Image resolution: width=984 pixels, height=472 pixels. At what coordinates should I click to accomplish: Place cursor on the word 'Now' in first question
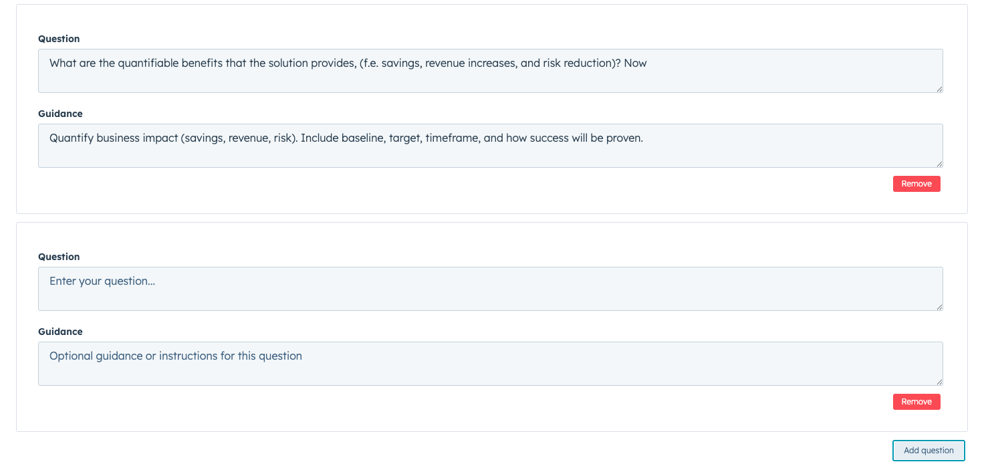(635, 64)
